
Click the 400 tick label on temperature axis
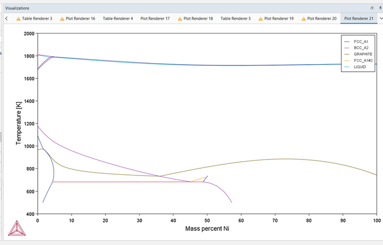(x=30, y=214)
